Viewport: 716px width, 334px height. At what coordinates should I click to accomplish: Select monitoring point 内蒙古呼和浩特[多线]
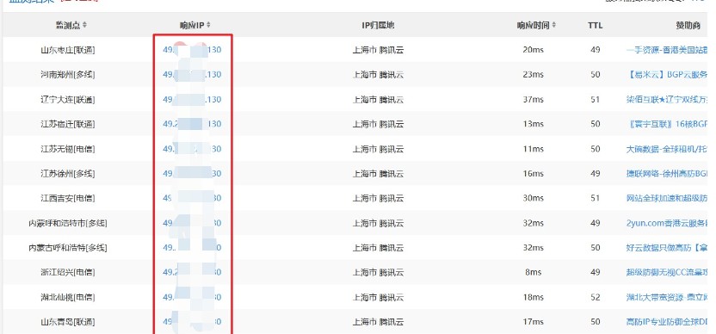click(68, 248)
